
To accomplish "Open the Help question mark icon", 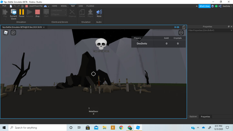I will [212, 6].
